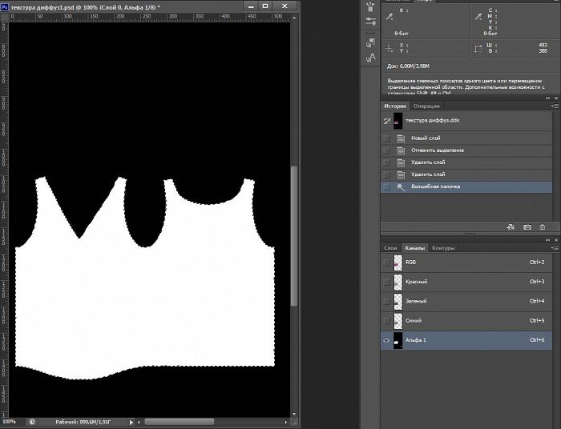The height and width of the screenshot is (429, 561).
Task: Switch to the Операции tab
Action: click(426, 106)
